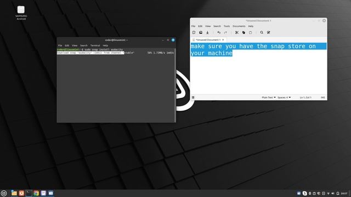Click the INS indicator in status bar
The image size is (351, 197).
[x=323, y=97]
